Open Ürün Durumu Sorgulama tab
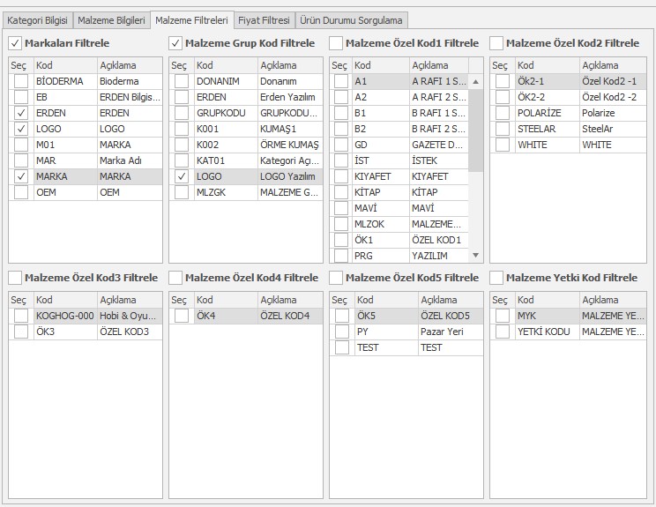The width and height of the screenshot is (656, 507). 351,19
